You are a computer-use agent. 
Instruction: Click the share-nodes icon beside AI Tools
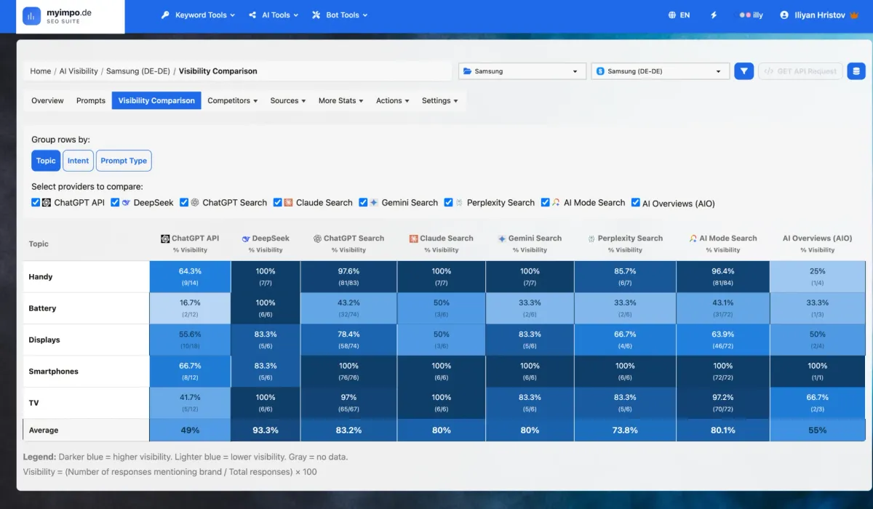[x=252, y=15]
